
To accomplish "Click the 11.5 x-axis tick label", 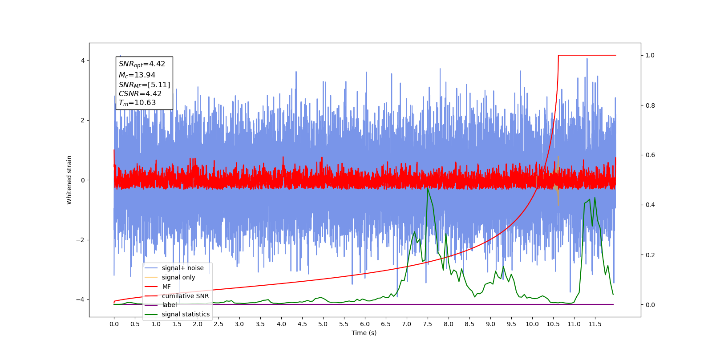I will point(595,324).
